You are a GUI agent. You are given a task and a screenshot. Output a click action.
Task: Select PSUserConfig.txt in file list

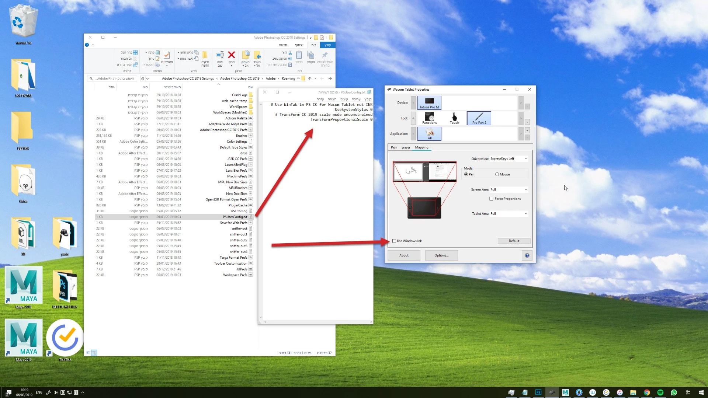235,217
